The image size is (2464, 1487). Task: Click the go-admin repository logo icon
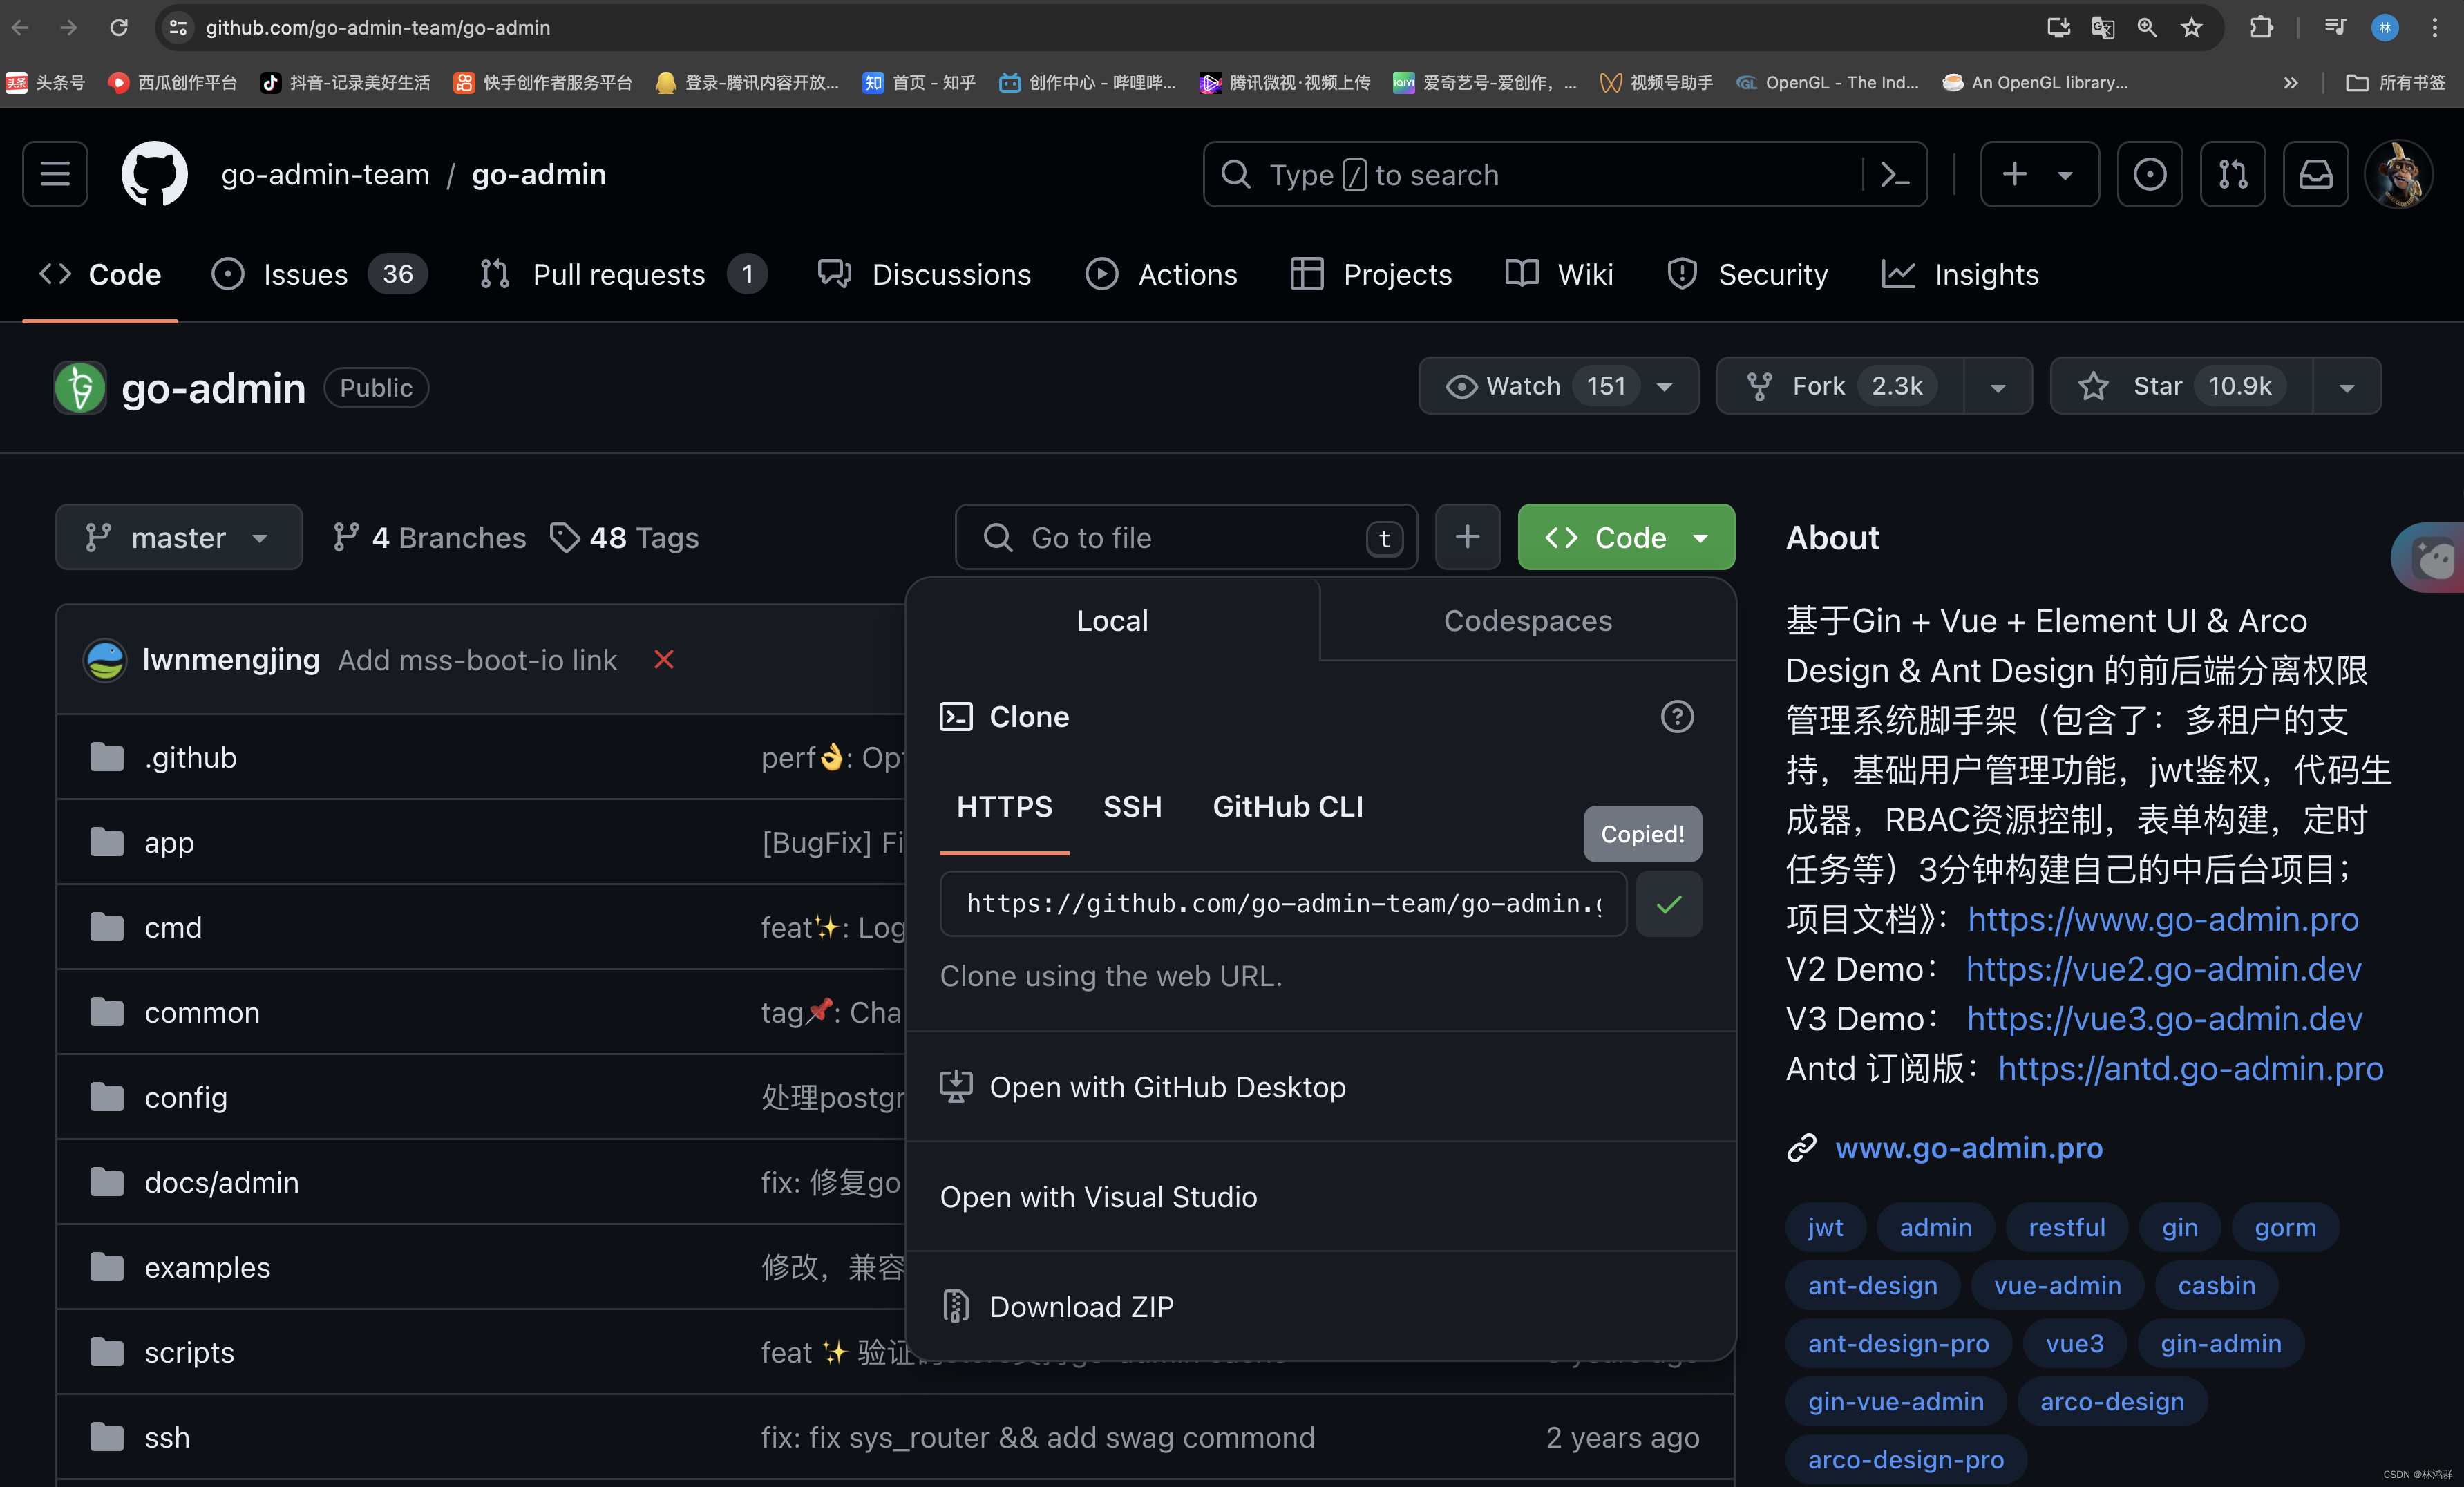click(x=80, y=387)
